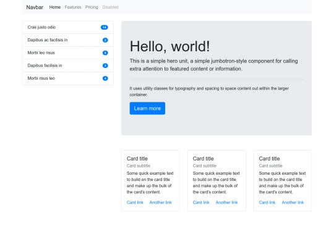Click the Hello, world! heading
The height and width of the screenshot is (250, 334).
tap(169, 46)
